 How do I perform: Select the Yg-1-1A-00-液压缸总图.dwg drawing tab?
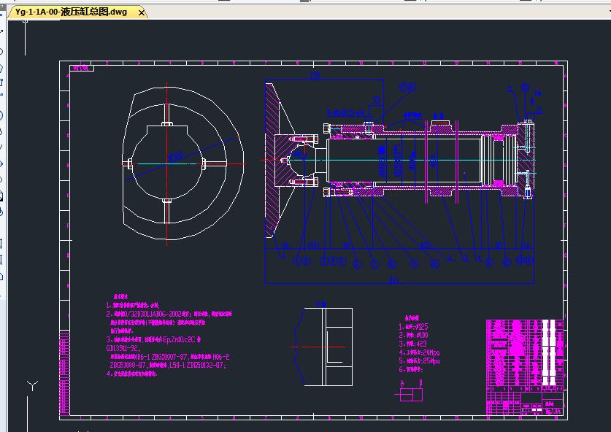click(x=76, y=12)
